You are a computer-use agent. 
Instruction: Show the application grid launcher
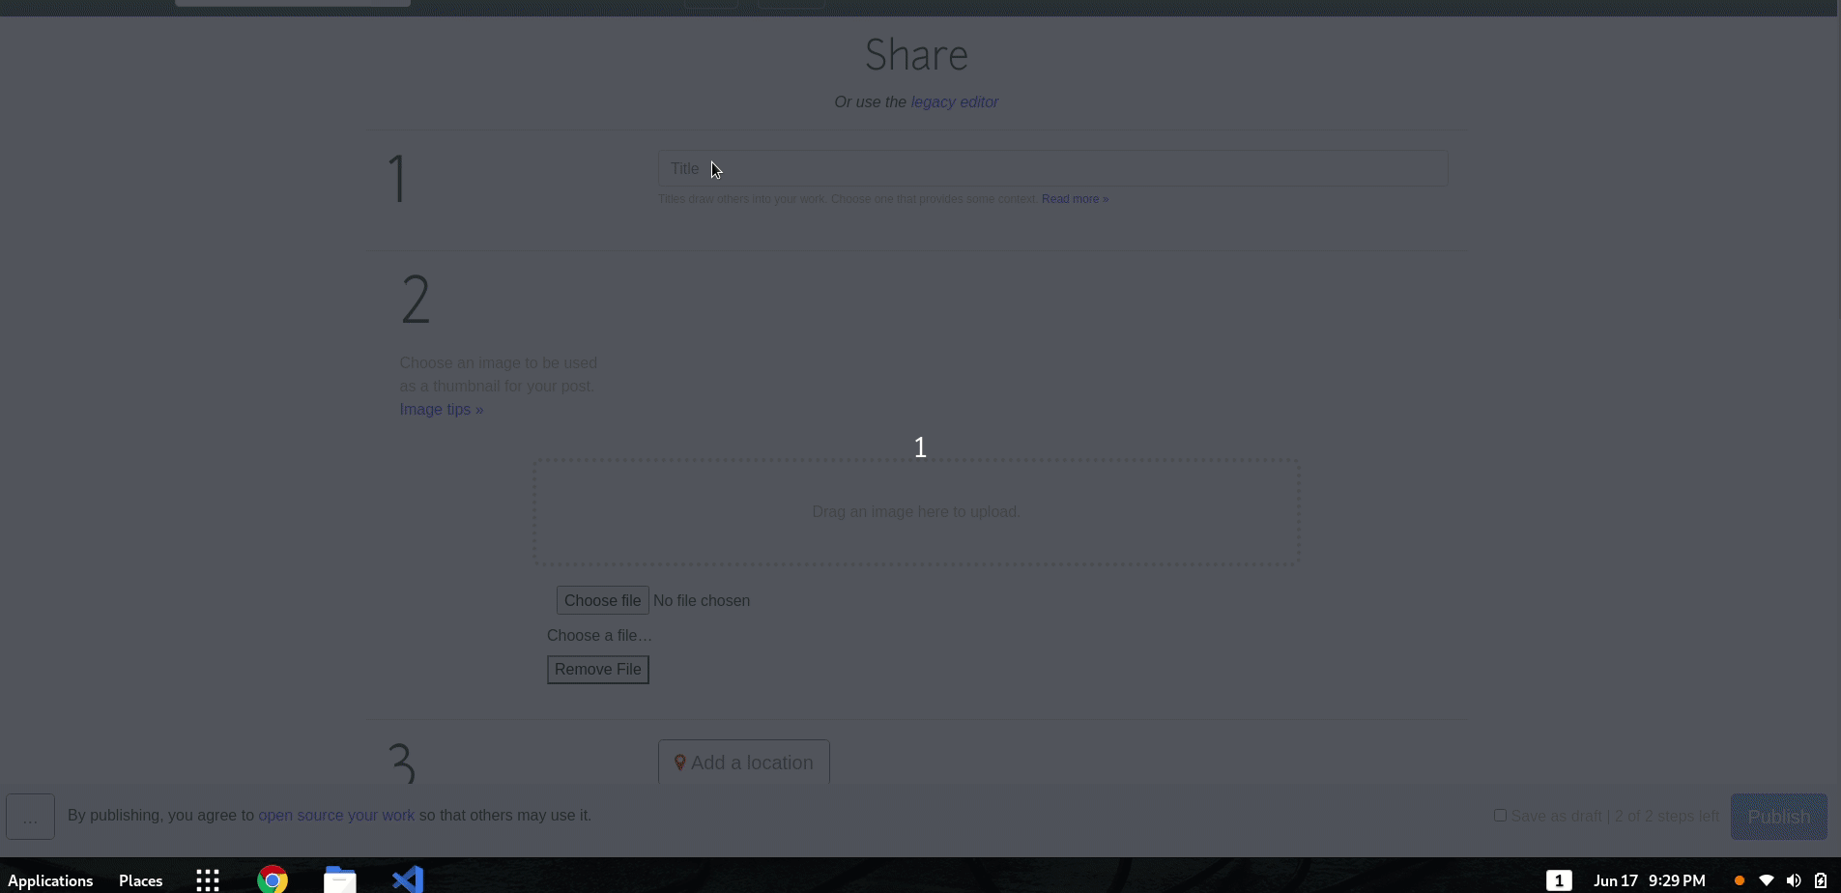click(208, 880)
